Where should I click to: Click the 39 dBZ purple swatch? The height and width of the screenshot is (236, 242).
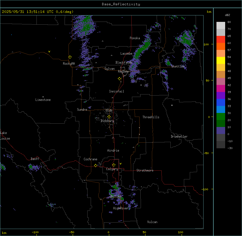pyautogui.click(x=221, y=95)
